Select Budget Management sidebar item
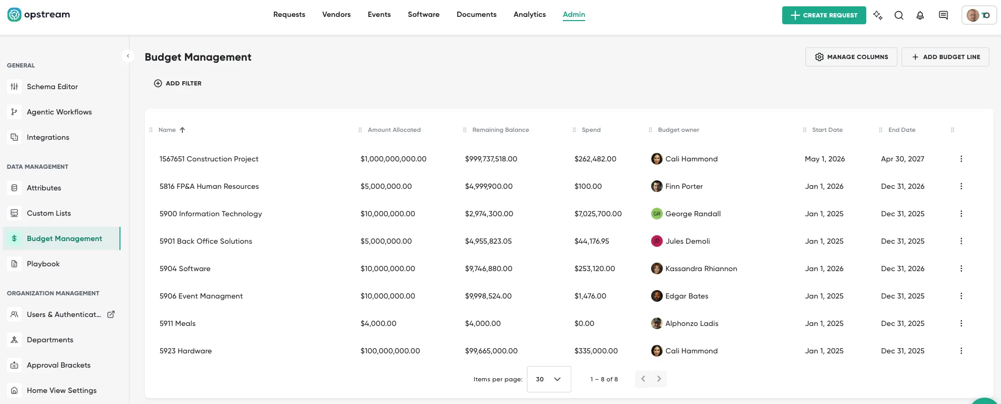The image size is (1001, 404). coord(62,238)
